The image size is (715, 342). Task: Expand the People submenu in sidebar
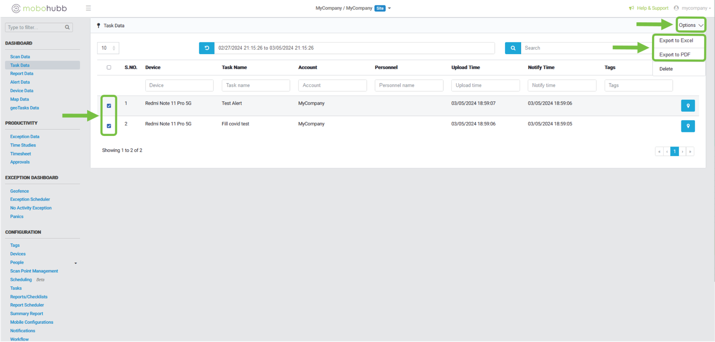(x=76, y=263)
